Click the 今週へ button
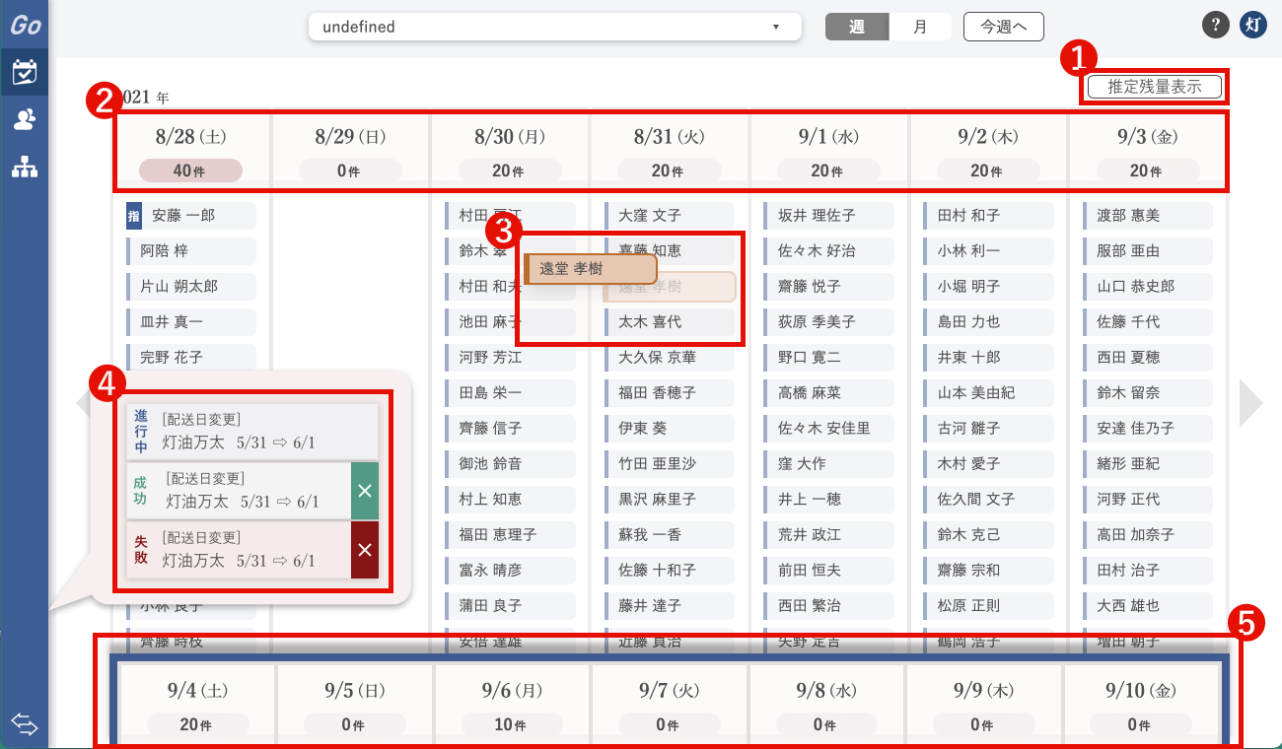Image resolution: width=1282 pixels, height=749 pixels. pyautogui.click(x=1004, y=27)
